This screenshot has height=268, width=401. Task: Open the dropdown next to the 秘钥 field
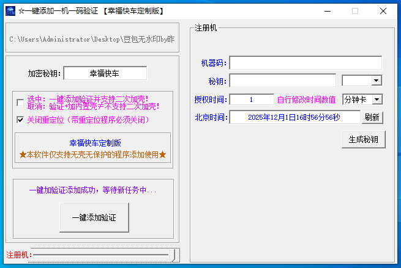376,81
